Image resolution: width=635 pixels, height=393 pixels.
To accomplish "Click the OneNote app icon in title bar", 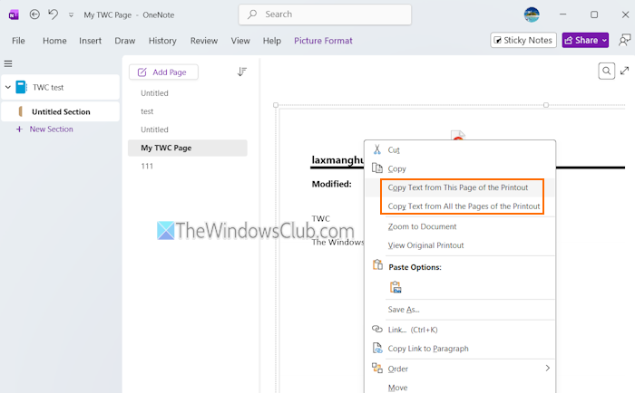I will [14, 15].
